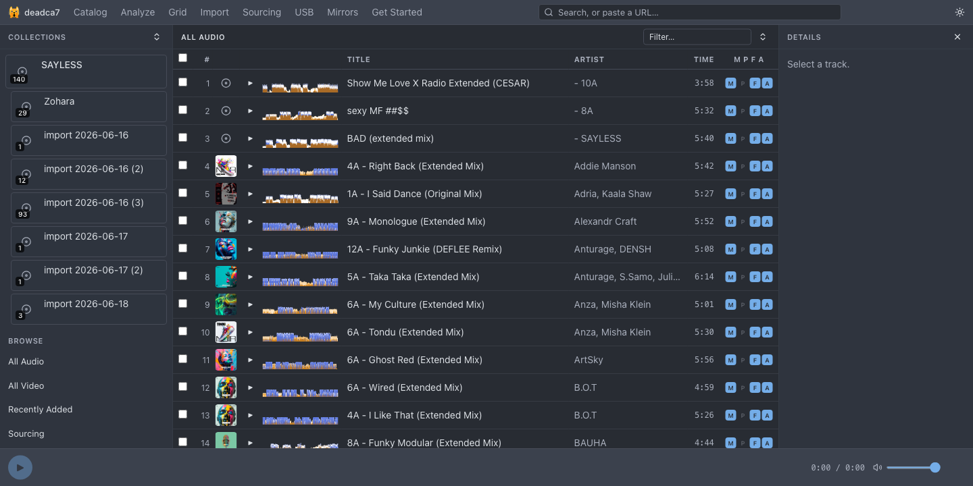Click the disc icon on BAD (extended mix) row
973x486 pixels.
226,138
